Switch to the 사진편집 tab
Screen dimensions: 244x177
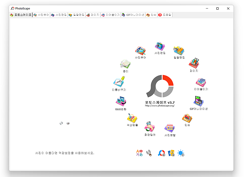[x=59, y=15]
